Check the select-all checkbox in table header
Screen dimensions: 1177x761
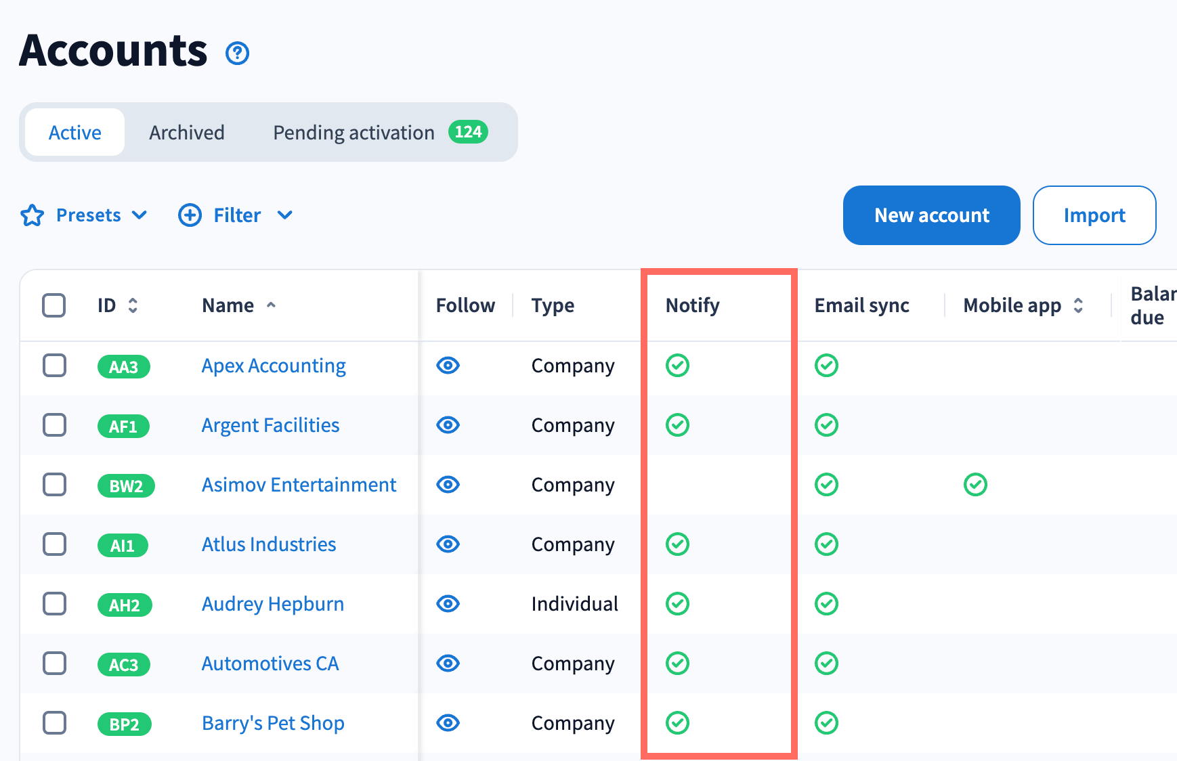[x=54, y=305]
